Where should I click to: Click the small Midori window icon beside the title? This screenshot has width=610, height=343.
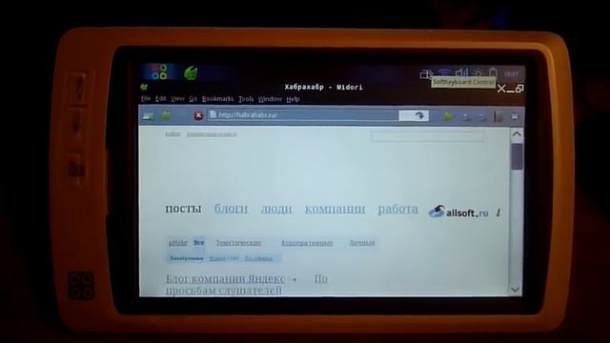(144, 87)
